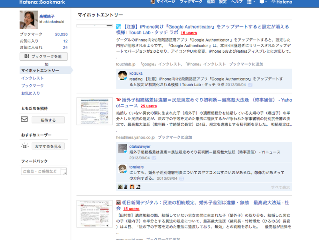Screen dimensions: 319x240
Task: Open 追加 in header menu
Action: click(x=211, y=2)
